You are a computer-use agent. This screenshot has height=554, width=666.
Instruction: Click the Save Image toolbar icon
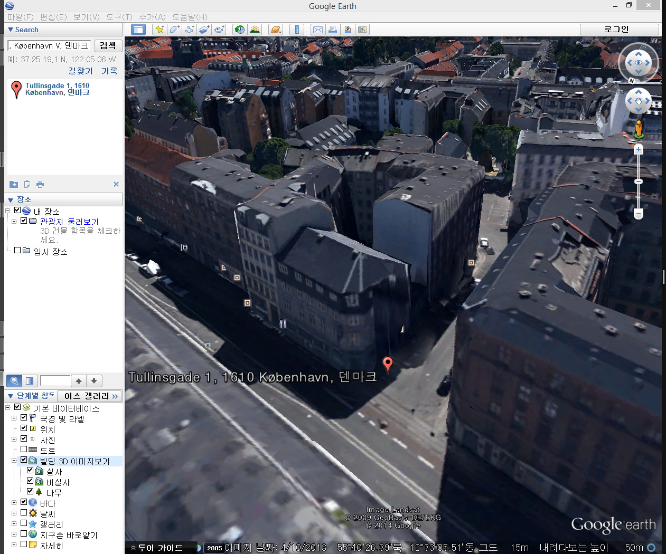tap(348, 30)
